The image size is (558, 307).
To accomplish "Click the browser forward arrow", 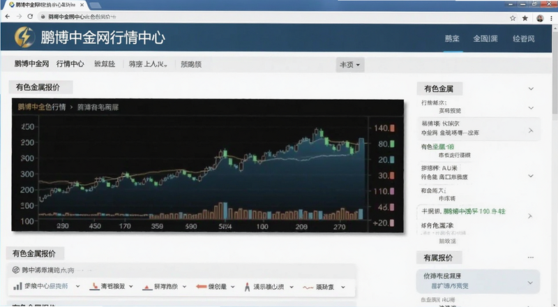I will pos(19,16).
